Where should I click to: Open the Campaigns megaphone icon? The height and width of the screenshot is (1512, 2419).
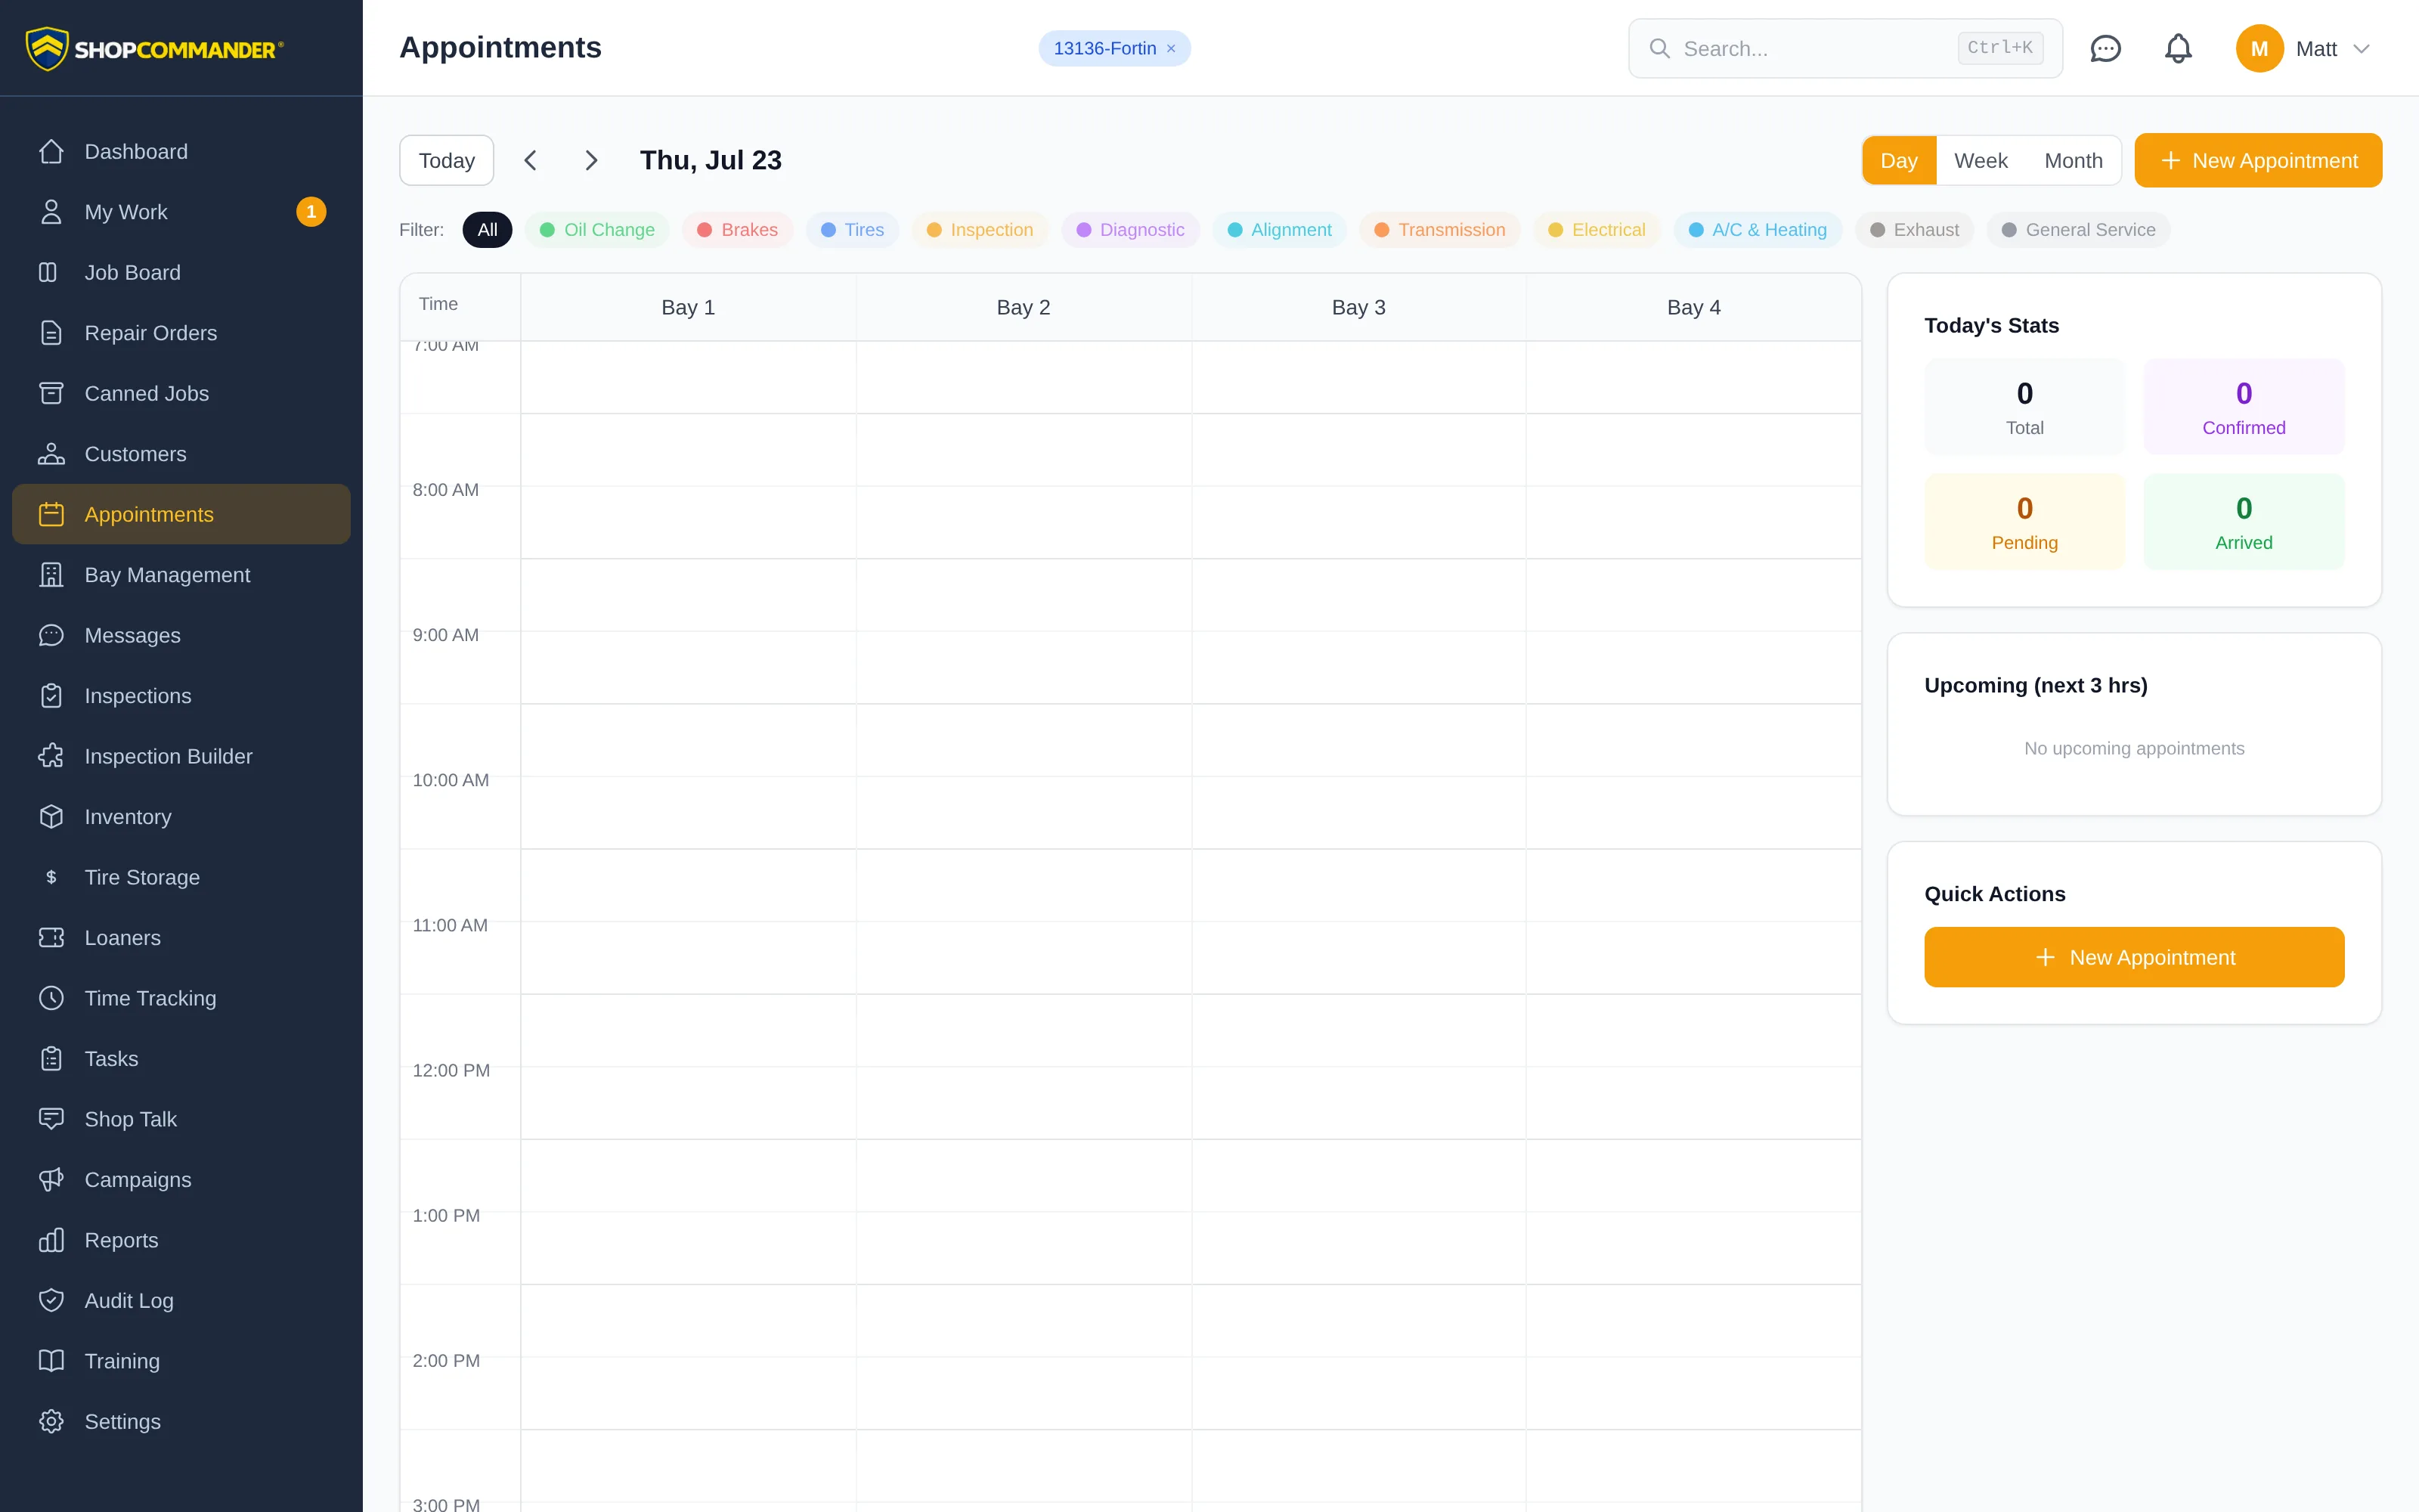point(51,1180)
